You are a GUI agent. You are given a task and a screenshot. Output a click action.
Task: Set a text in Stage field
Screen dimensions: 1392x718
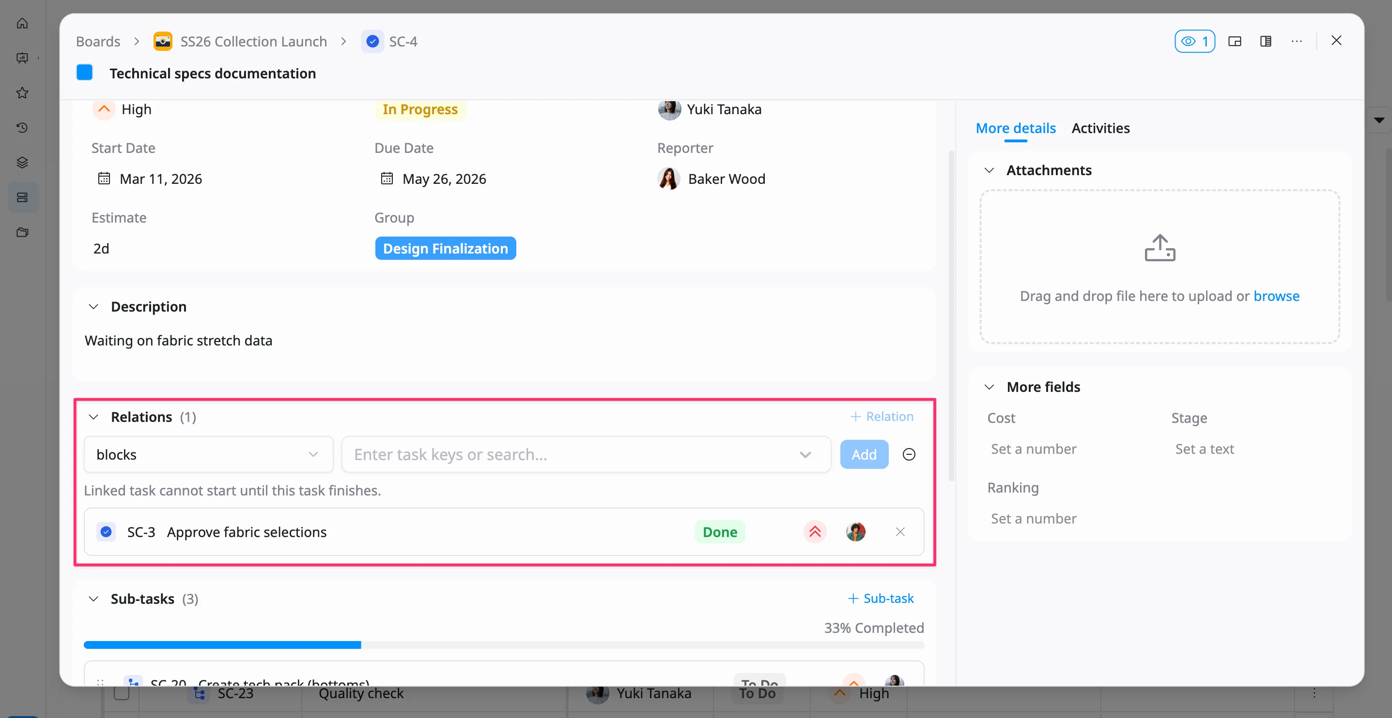click(x=1204, y=449)
